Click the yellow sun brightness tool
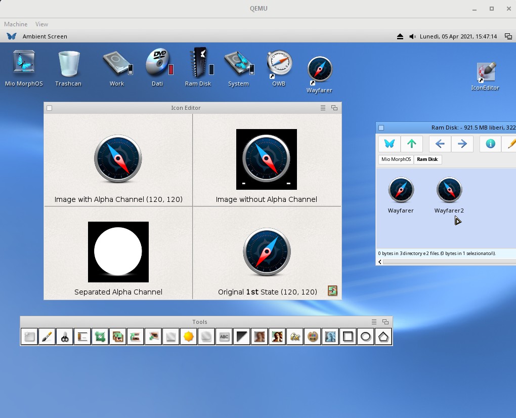Screen dimensions: 516x418 (x=189, y=337)
